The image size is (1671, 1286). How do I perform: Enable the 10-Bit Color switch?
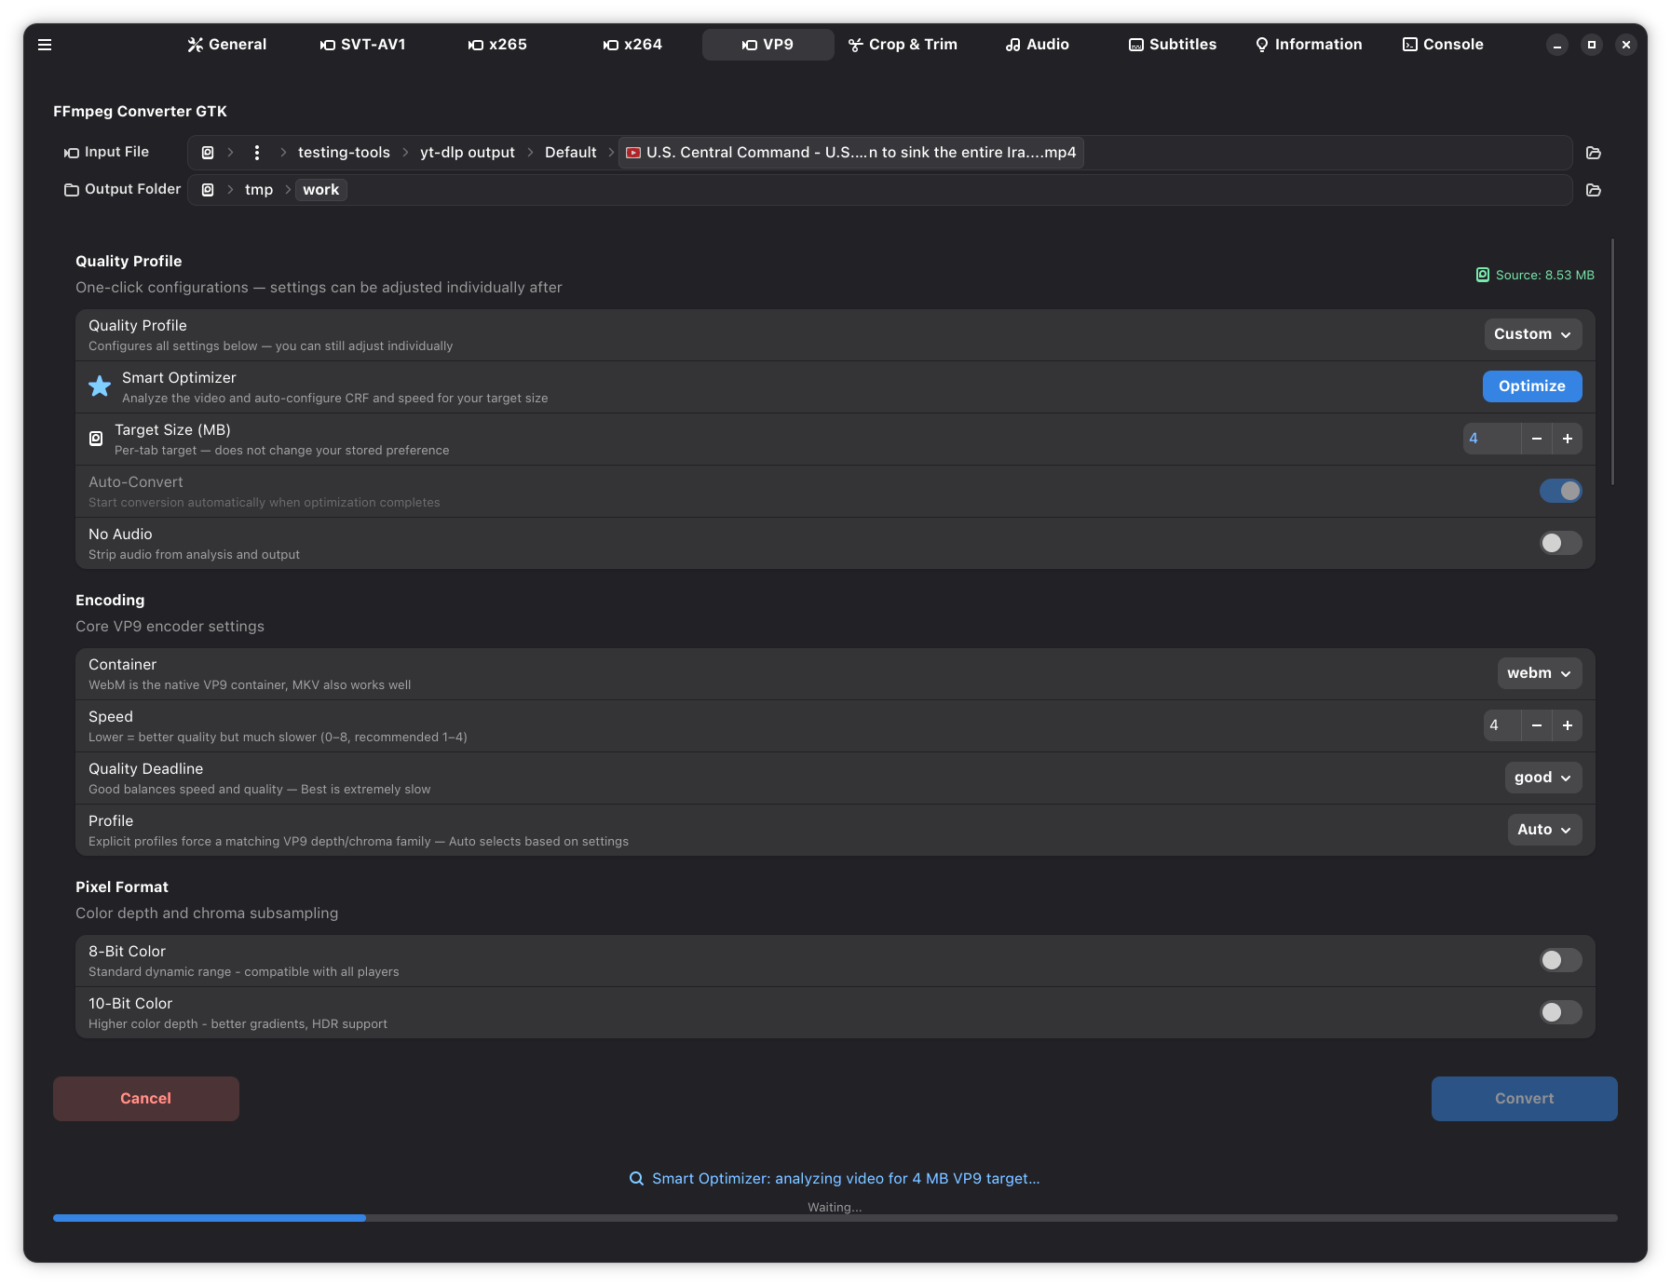[1560, 1012]
